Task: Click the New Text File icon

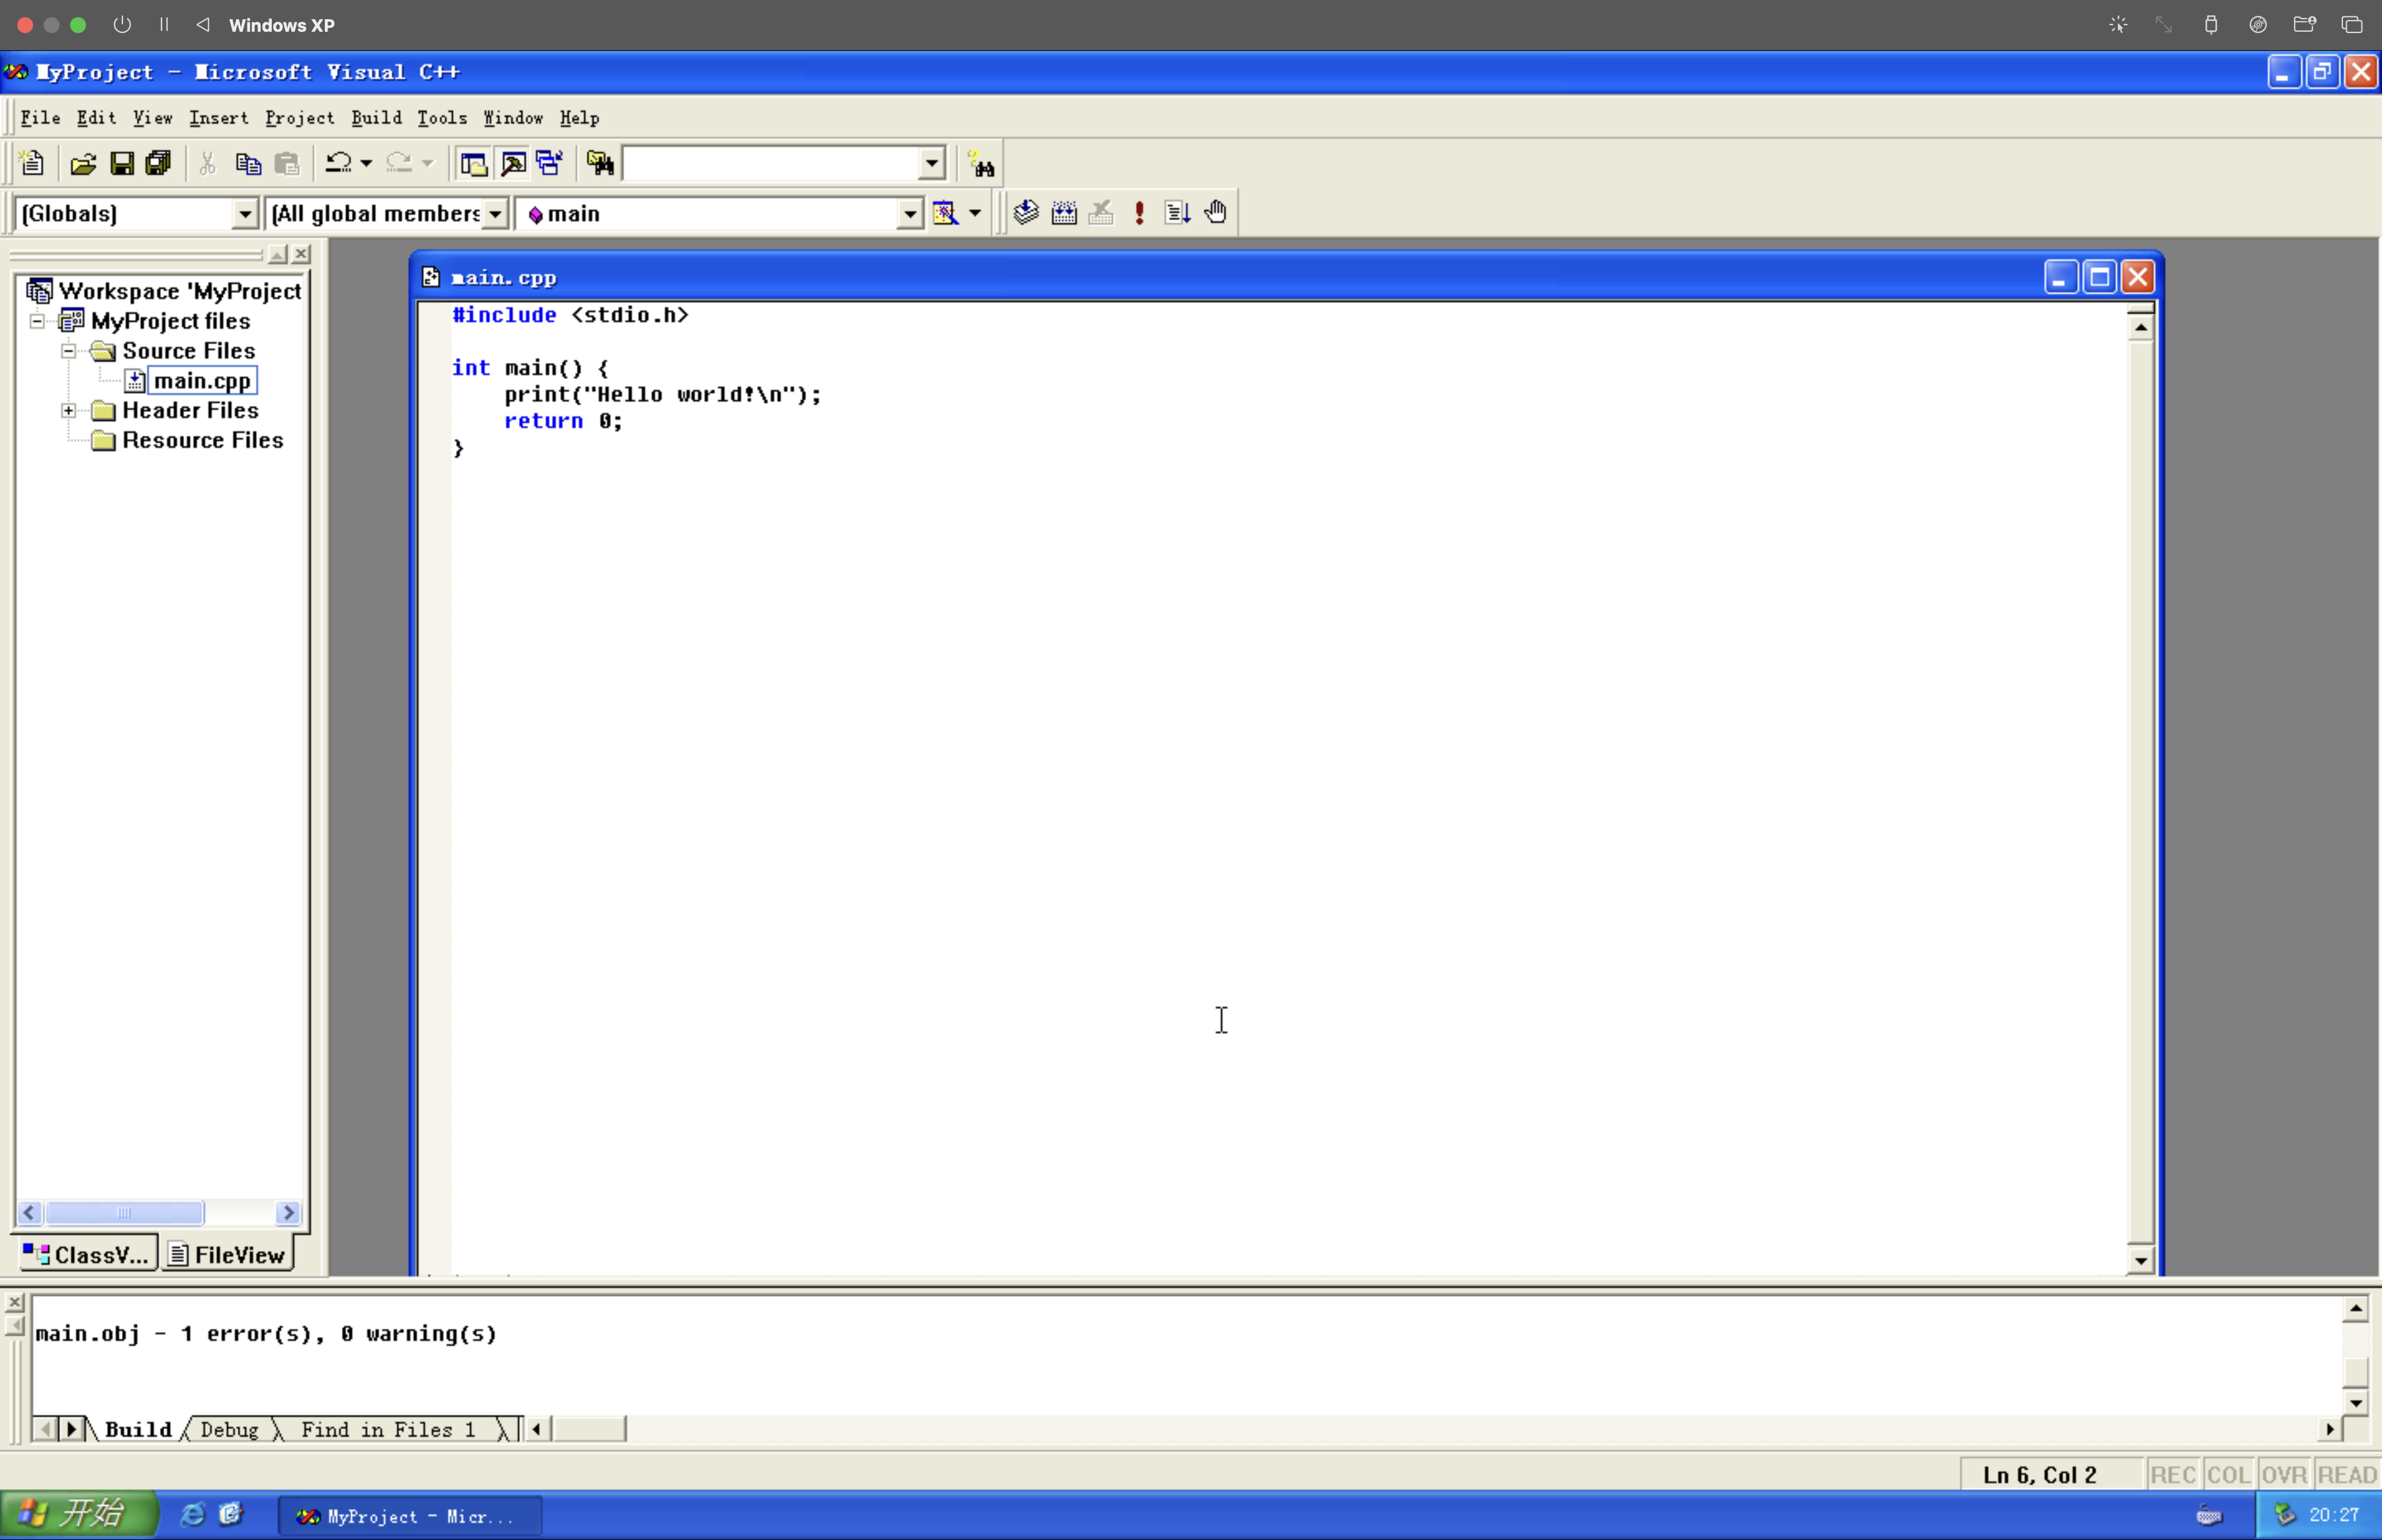Action: [x=32, y=163]
